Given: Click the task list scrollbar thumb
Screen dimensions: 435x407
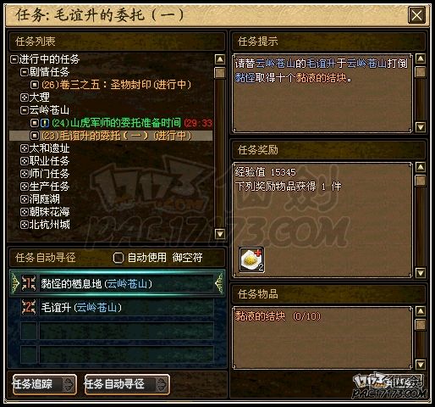Looking at the screenshot, I should [x=220, y=73].
